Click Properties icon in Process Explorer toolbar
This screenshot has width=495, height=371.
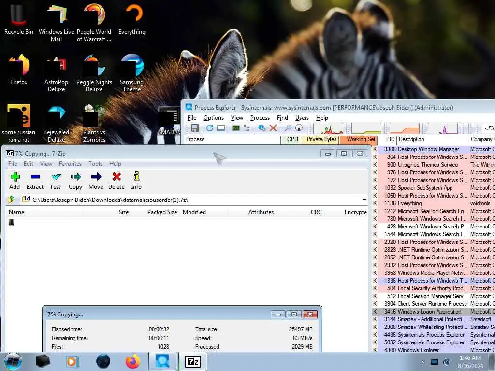point(262,128)
